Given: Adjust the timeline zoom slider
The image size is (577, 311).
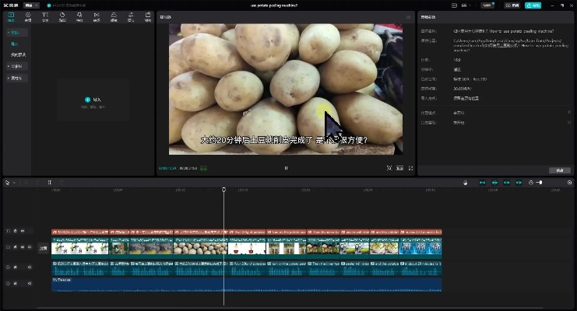Looking at the screenshot, I should [539, 183].
